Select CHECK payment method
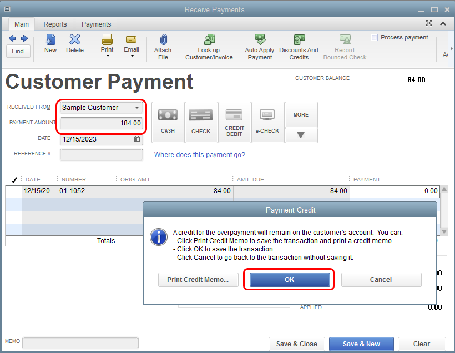455x353 pixels. click(x=201, y=122)
